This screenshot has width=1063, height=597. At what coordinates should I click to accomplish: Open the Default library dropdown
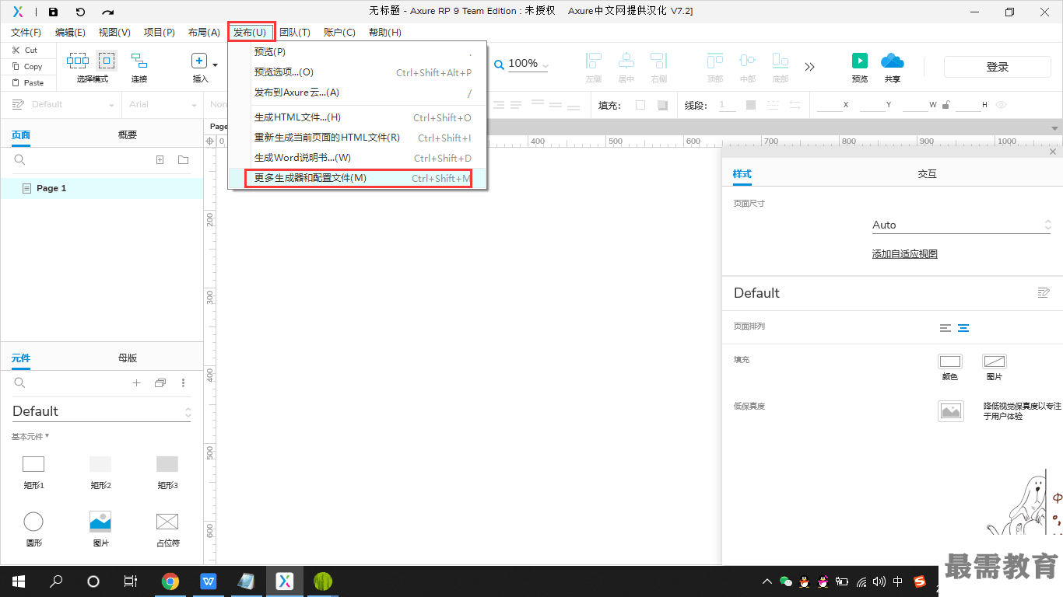click(x=102, y=411)
